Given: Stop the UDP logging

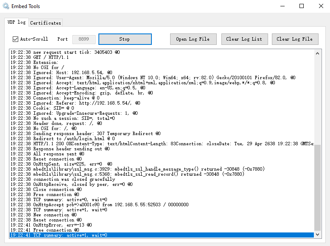Looking at the screenshot, I should coord(125,39).
